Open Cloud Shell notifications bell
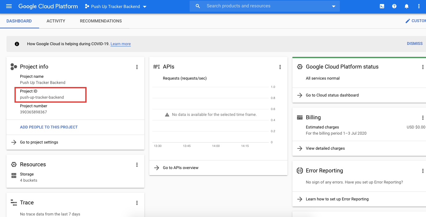Viewport: 426px width, 217px height. (407, 6)
